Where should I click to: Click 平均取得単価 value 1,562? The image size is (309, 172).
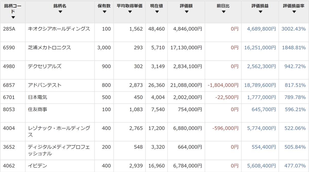point(136,29)
